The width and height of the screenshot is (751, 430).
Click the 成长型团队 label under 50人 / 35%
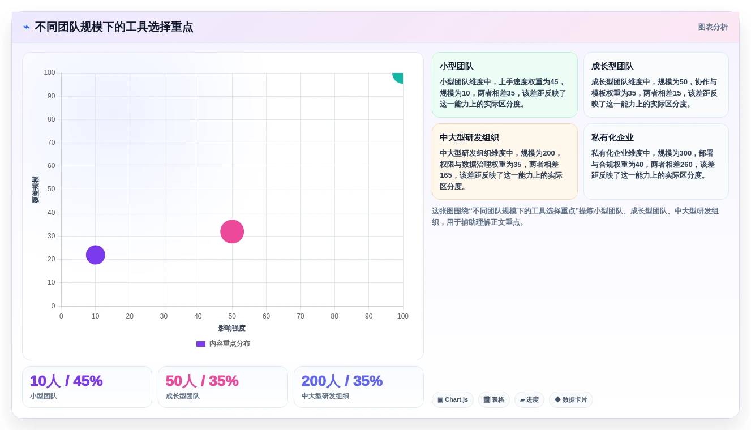[183, 397]
